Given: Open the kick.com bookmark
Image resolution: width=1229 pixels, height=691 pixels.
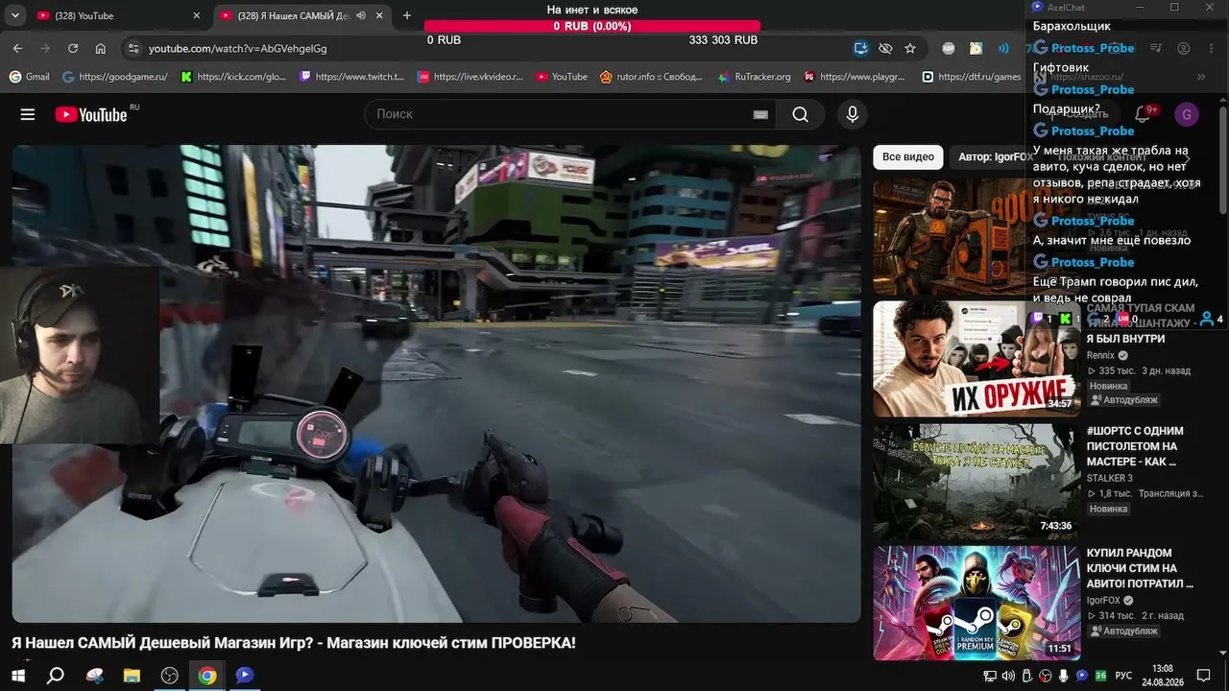Looking at the screenshot, I should point(233,77).
